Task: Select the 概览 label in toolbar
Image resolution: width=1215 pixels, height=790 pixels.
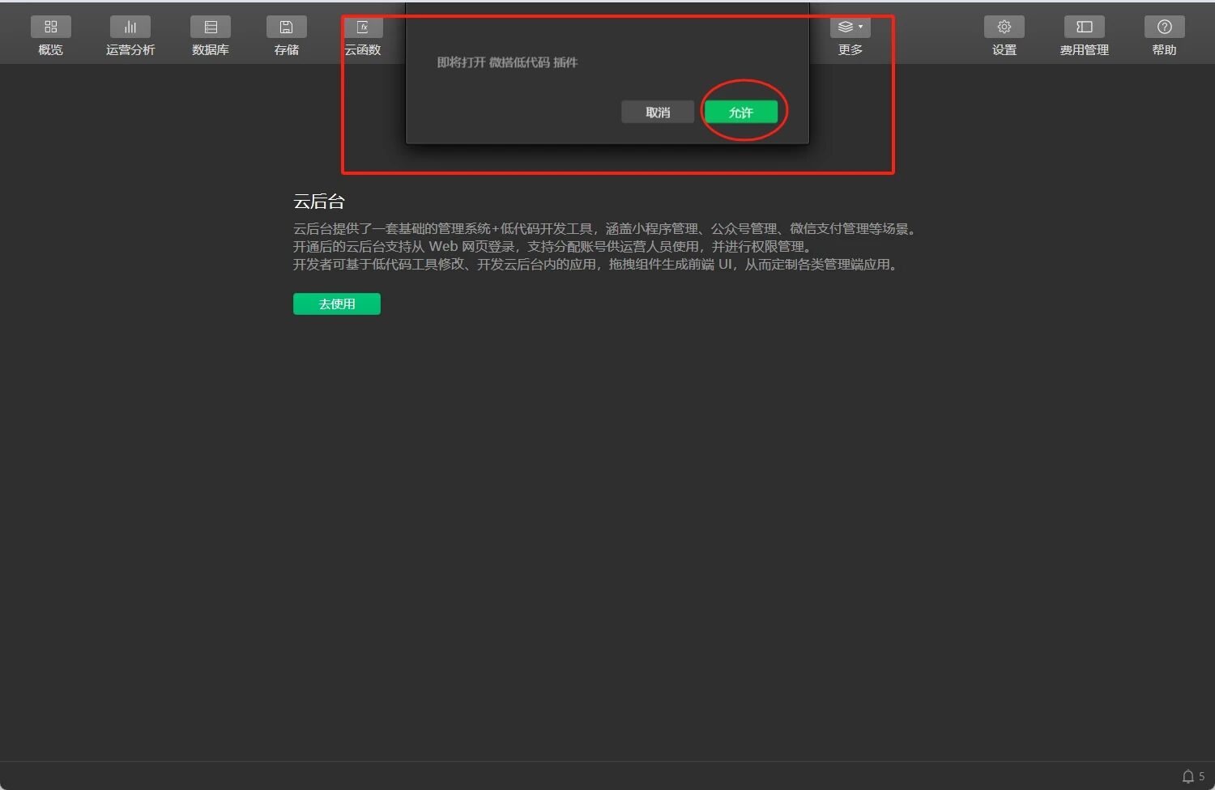Action: tap(50, 50)
